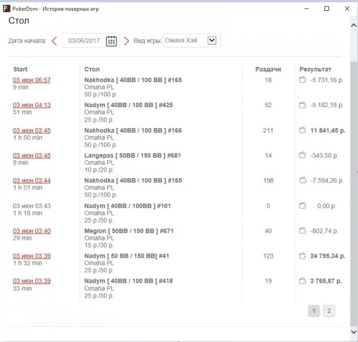Click the scrollbar up arrow
Viewport: 358px width, 342px height.
point(353,25)
